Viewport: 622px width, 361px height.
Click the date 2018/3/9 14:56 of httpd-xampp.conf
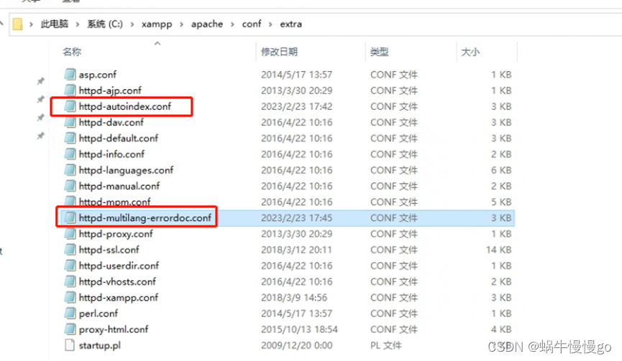pyautogui.click(x=294, y=298)
